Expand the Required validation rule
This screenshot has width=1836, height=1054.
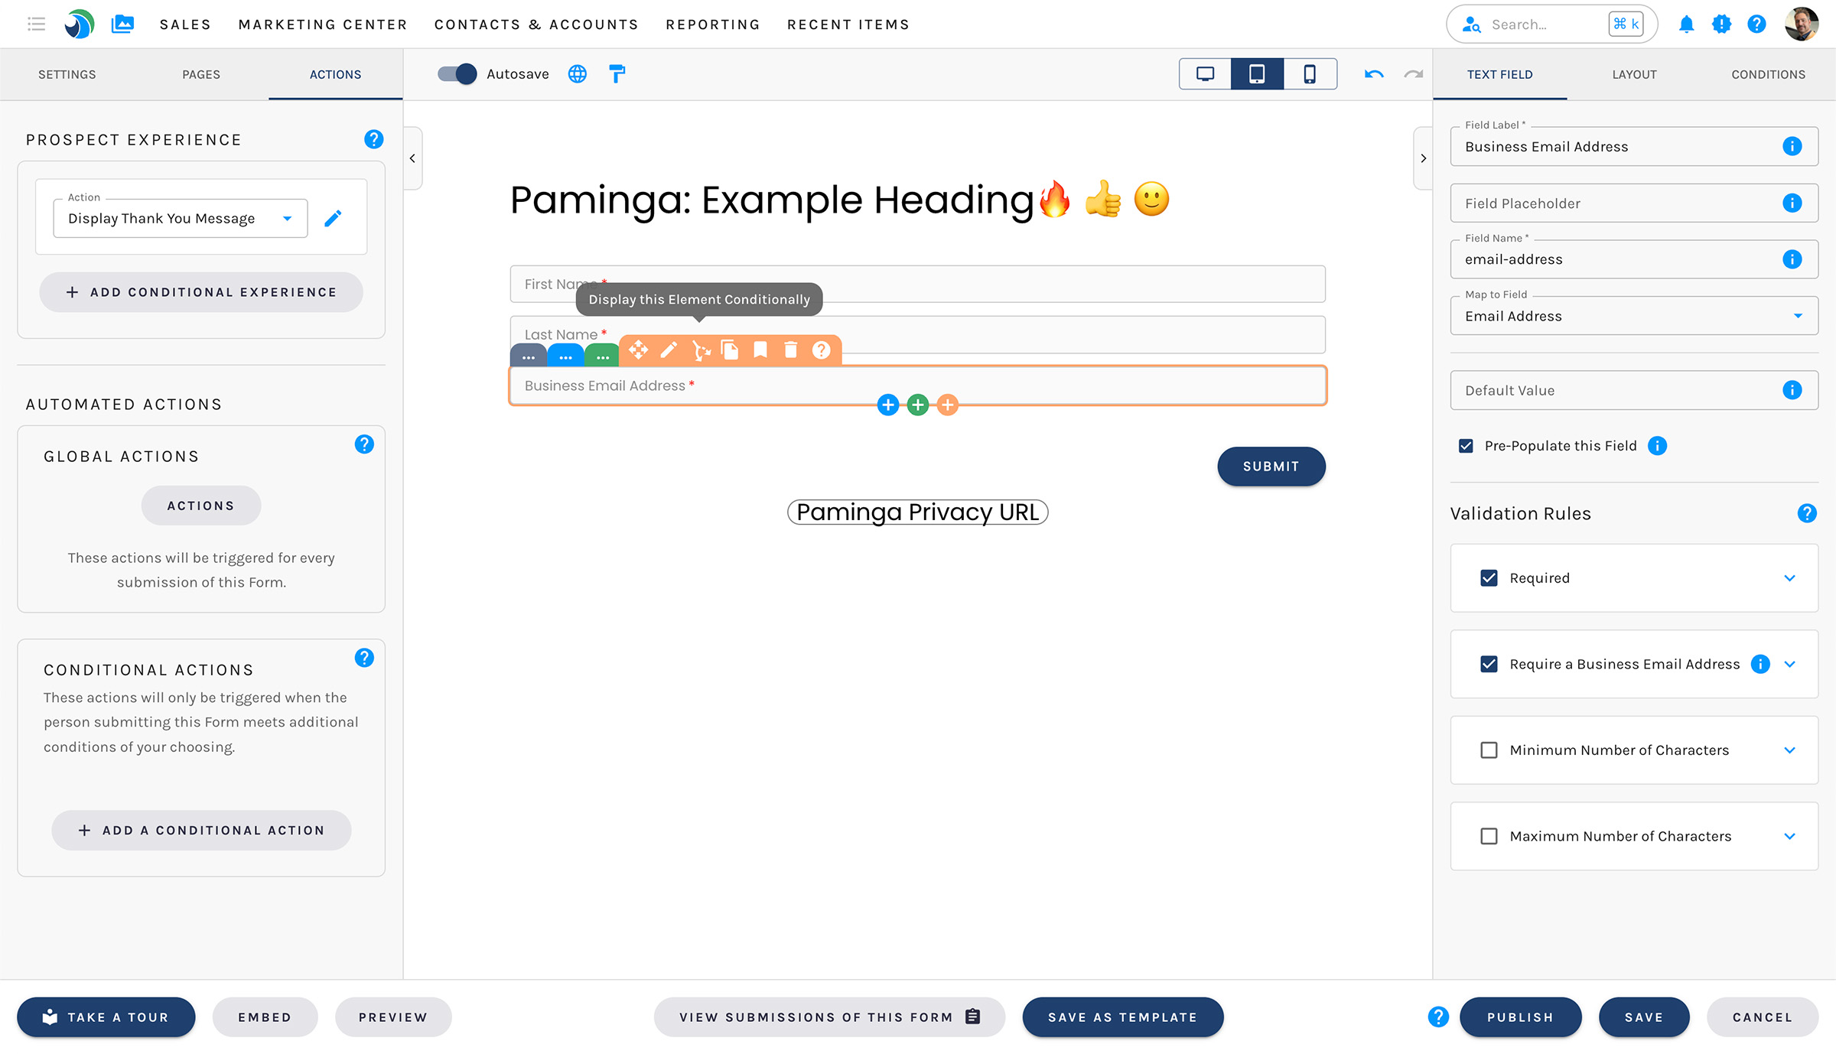point(1789,578)
